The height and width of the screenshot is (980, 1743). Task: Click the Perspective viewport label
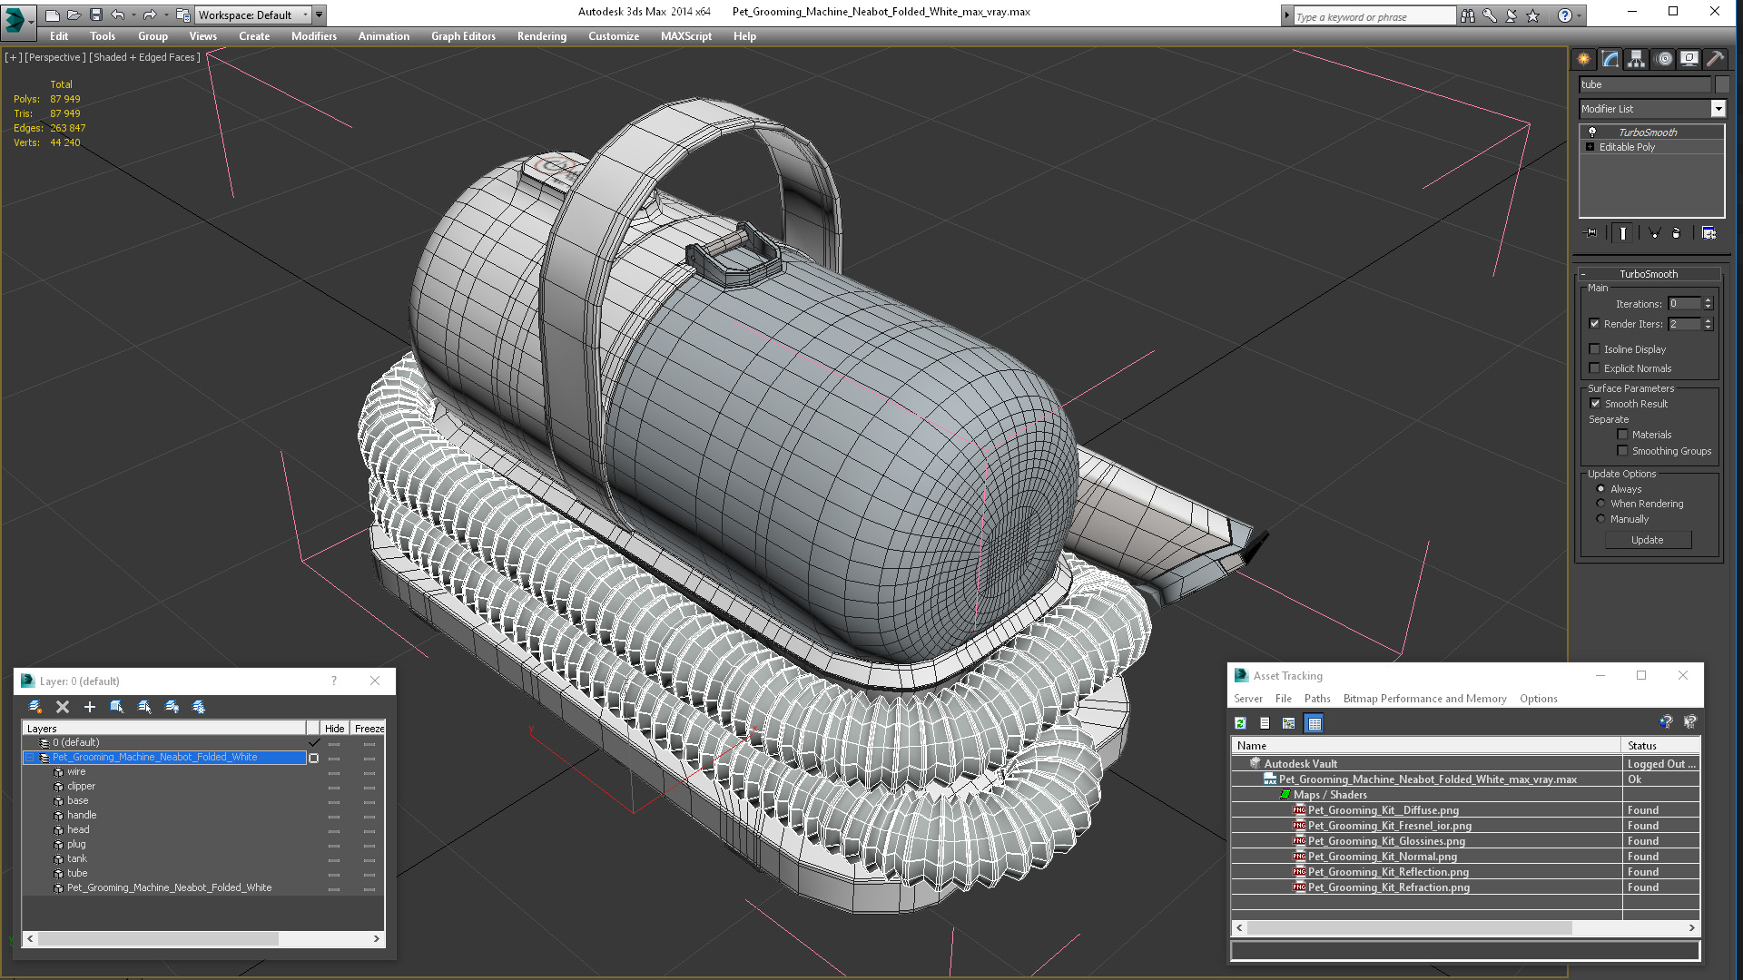[55, 57]
